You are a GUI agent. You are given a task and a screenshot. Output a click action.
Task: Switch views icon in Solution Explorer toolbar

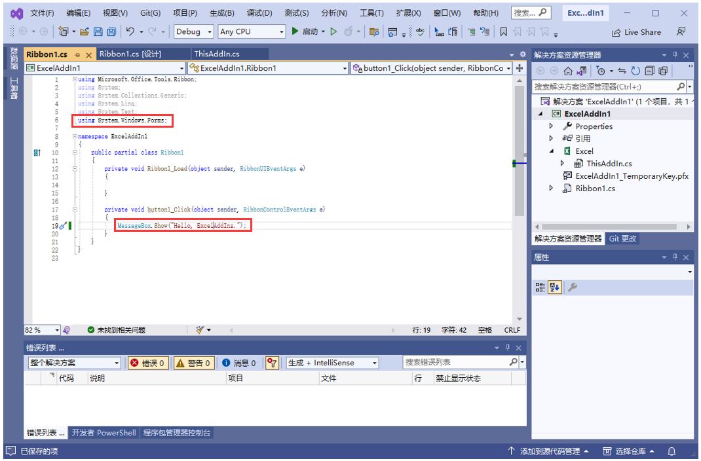(x=582, y=71)
